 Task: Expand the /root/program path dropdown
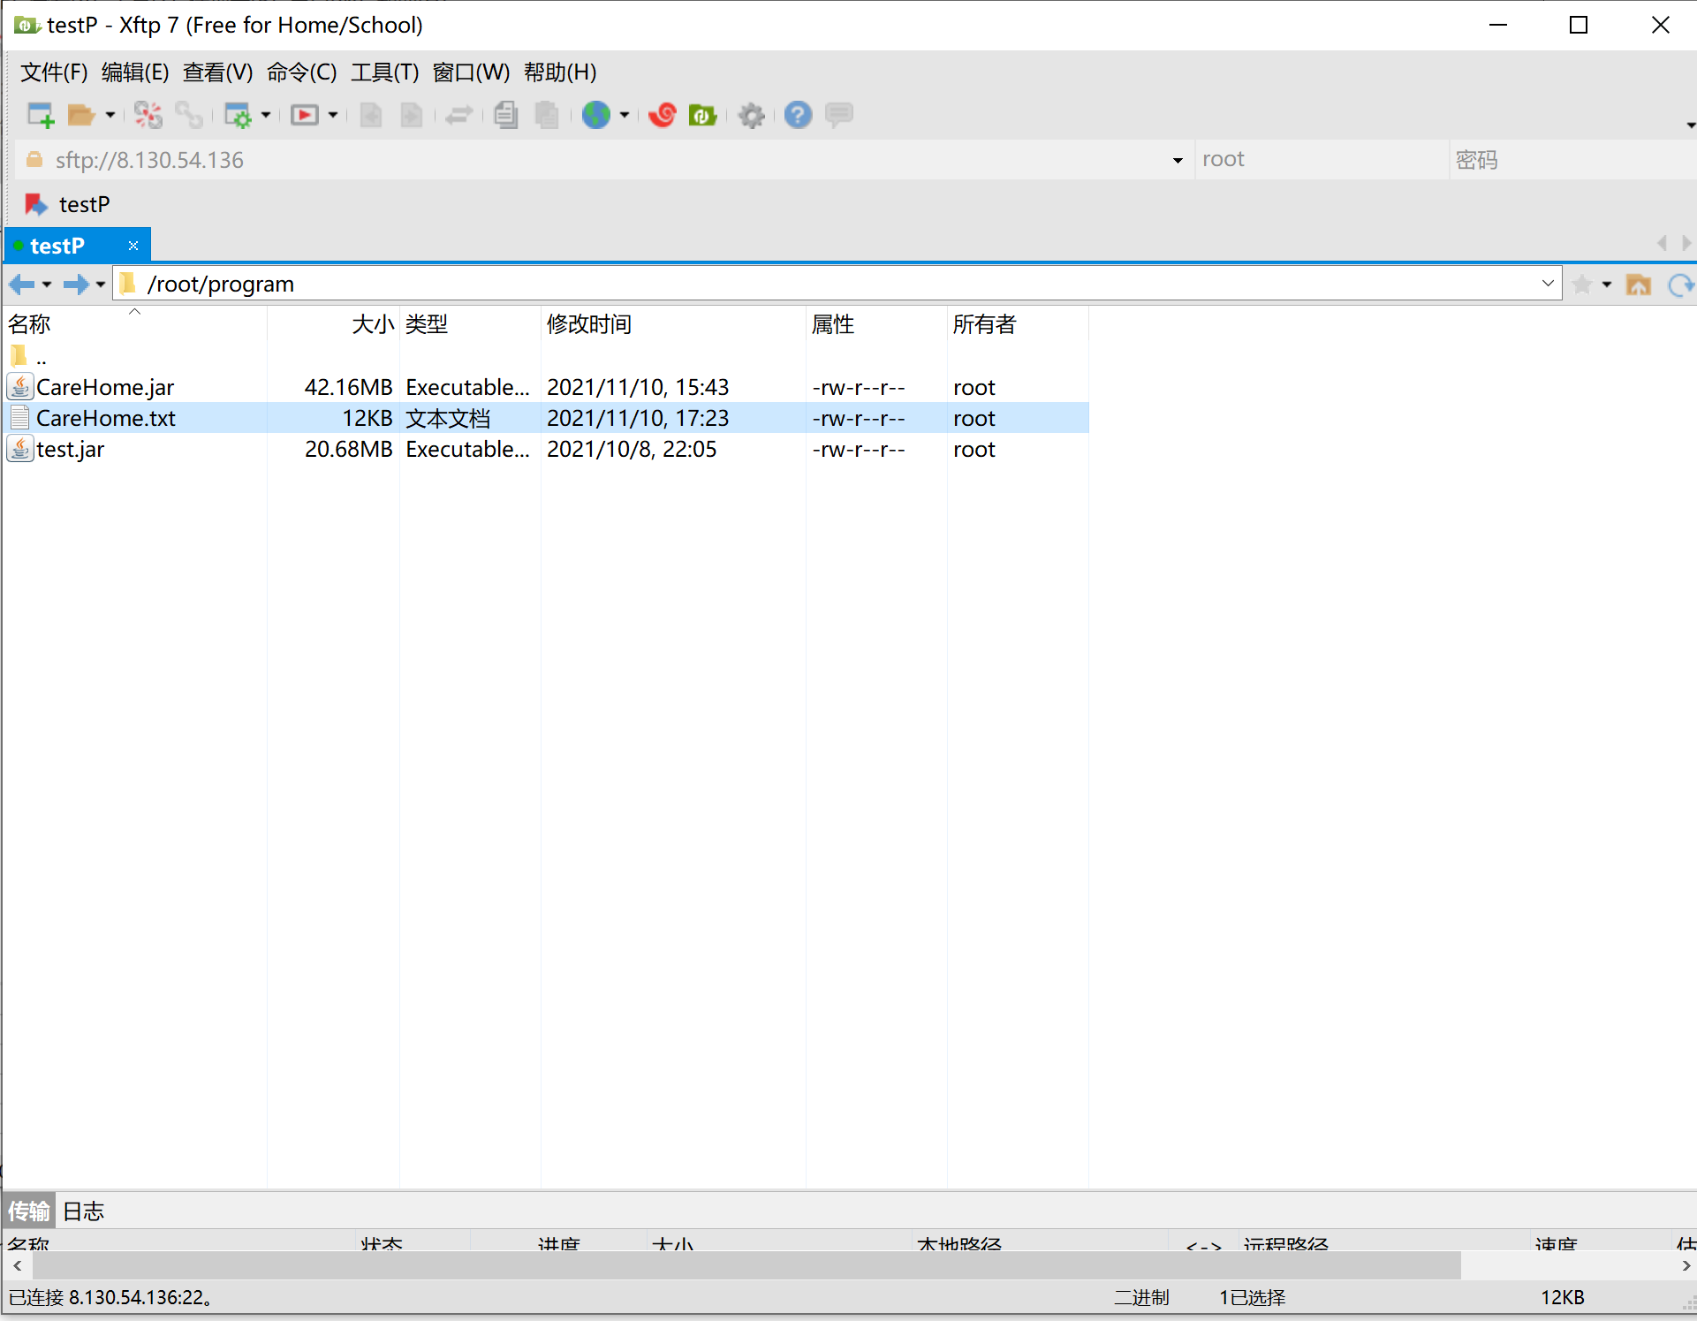[x=1548, y=284]
